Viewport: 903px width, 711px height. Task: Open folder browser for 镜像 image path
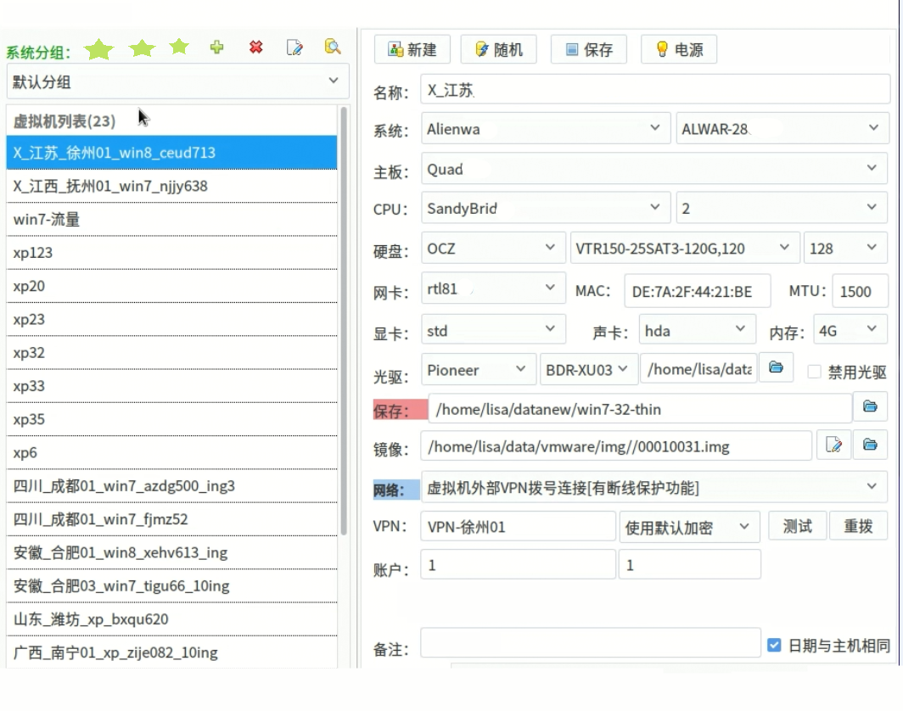[869, 445]
